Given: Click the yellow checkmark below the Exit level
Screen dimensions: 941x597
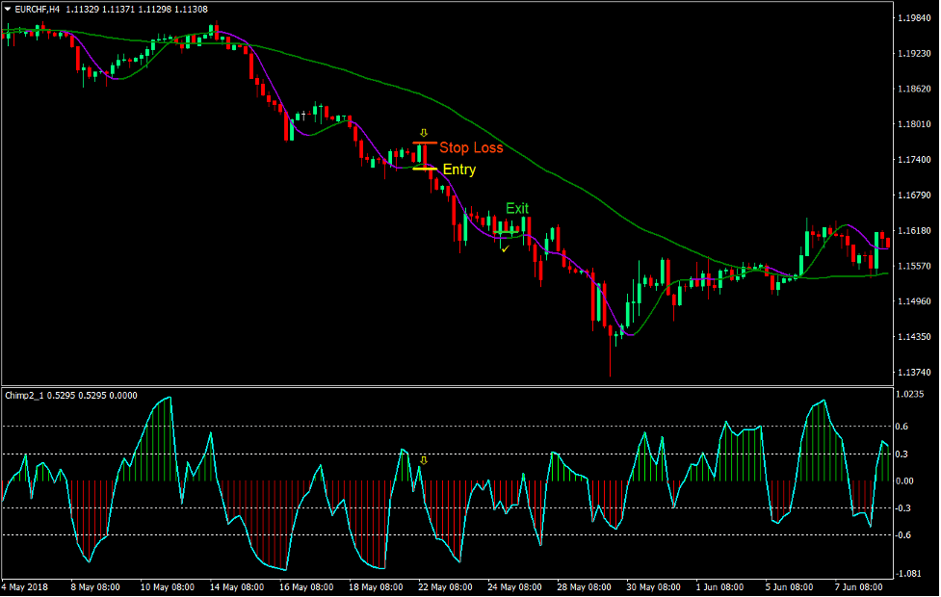Looking at the screenshot, I should pos(505,247).
